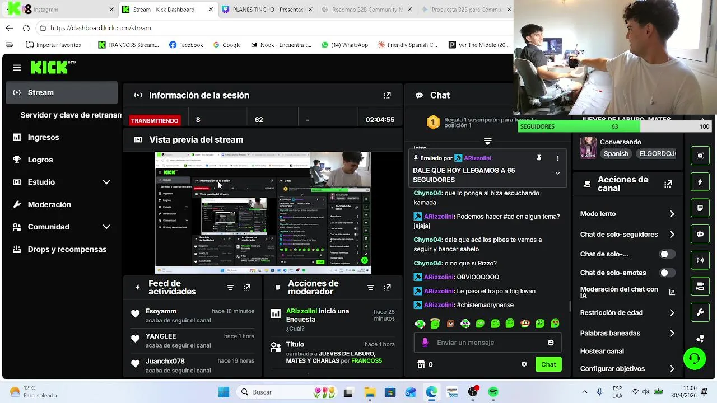Viewport: 717px width, 403px height.
Task: Click the green Chat send button
Action: coord(548,364)
